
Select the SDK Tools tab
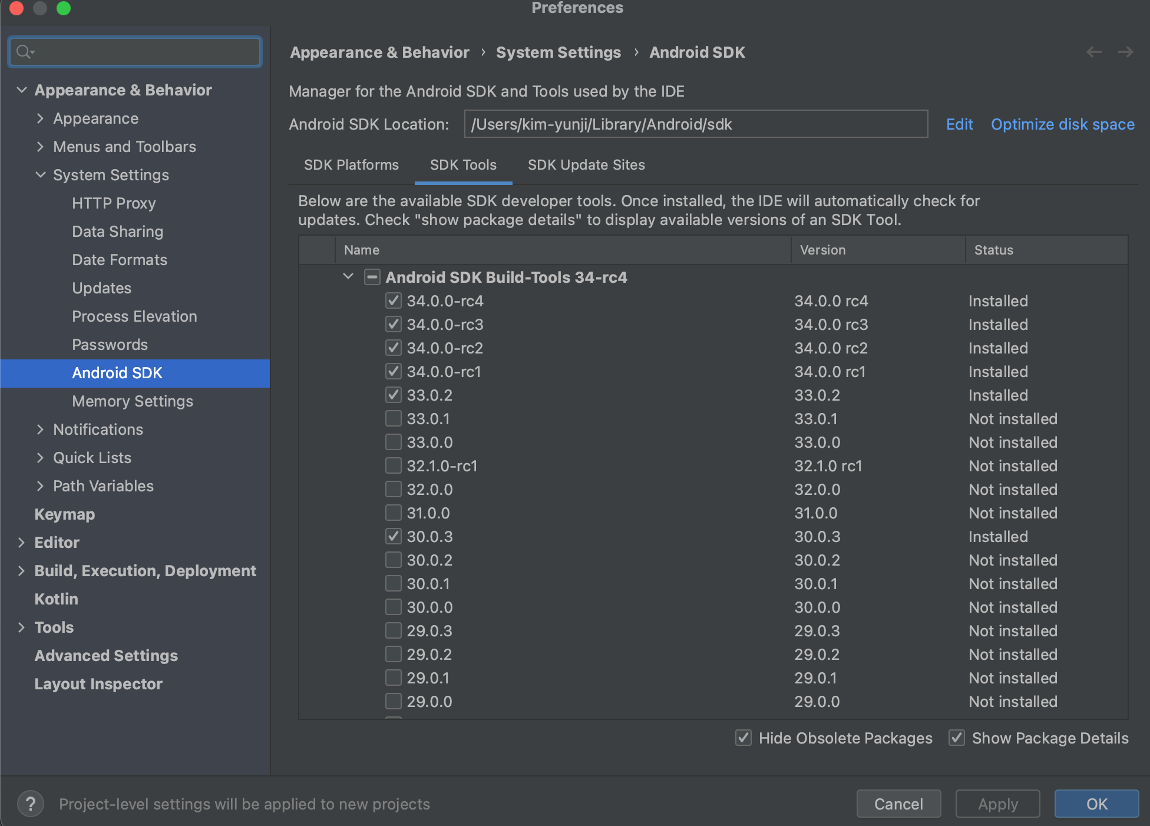click(x=463, y=165)
